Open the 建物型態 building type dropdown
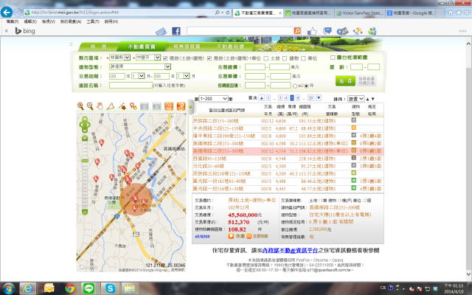Screen dimensions: 472x295 [x=140, y=66]
